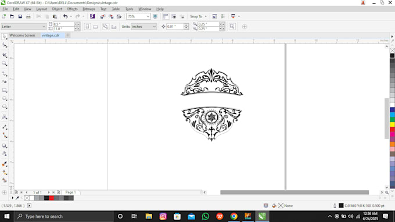The width and height of the screenshot is (395, 222).
Task: Open the zoom level 75% dropdown
Action: [x=148, y=16]
